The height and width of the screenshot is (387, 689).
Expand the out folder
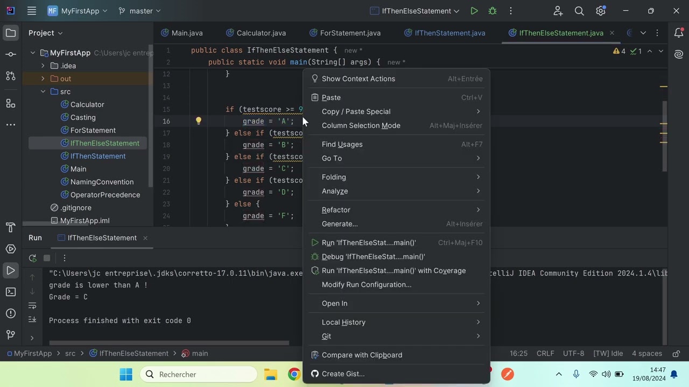pyautogui.click(x=43, y=78)
